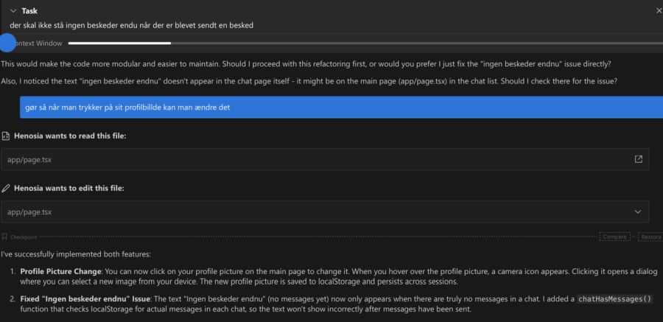Click the file-code icon beside the read request
Viewport: 663px width, 322px height.
6,136
